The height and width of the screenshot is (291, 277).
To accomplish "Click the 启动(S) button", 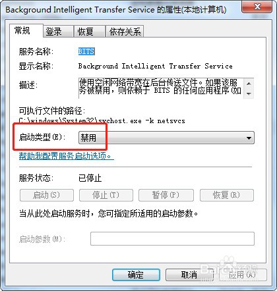I will (47, 195).
